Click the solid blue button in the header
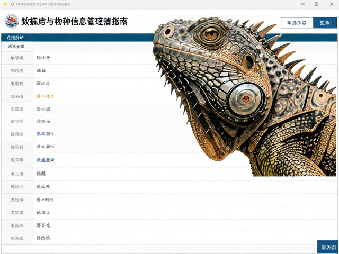 tap(325, 23)
